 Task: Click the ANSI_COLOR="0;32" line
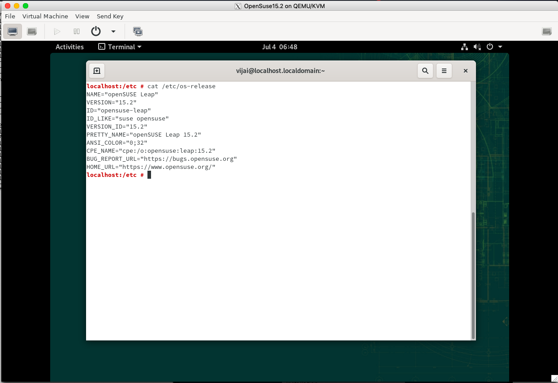[x=117, y=142]
